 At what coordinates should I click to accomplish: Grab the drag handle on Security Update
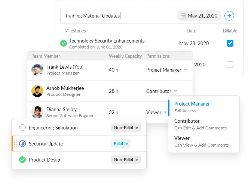[x=16, y=144]
